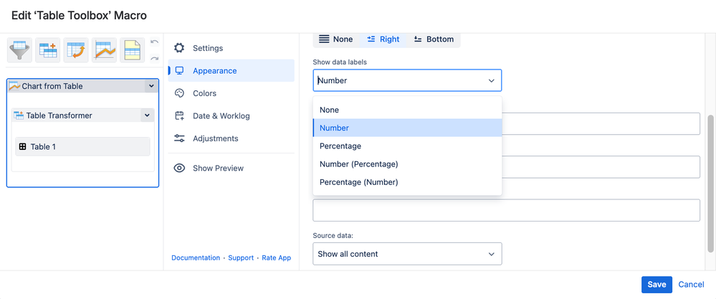This screenshot has height=299, width=716.
Task: Click the Chart from Table toolbar icon
Action: coord(105,50)
